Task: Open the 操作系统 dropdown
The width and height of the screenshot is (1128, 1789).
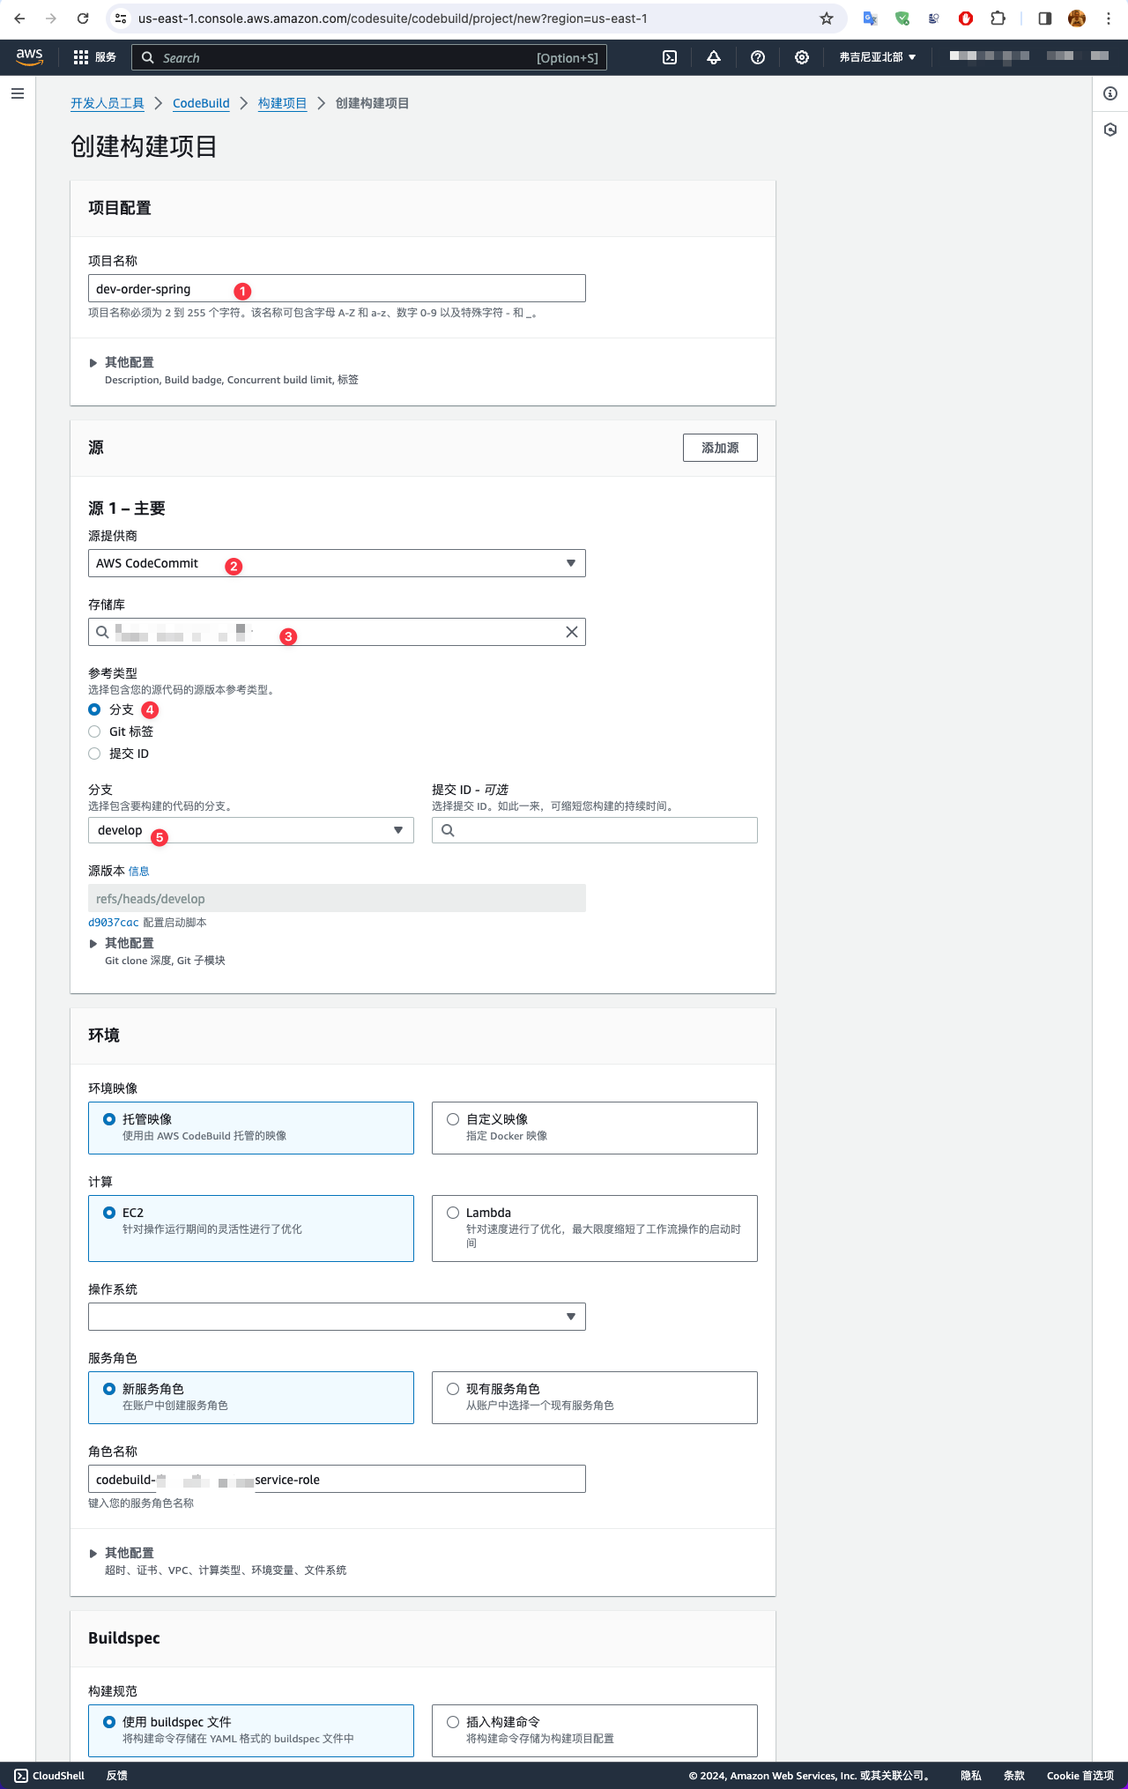Action: [337, 1317]
